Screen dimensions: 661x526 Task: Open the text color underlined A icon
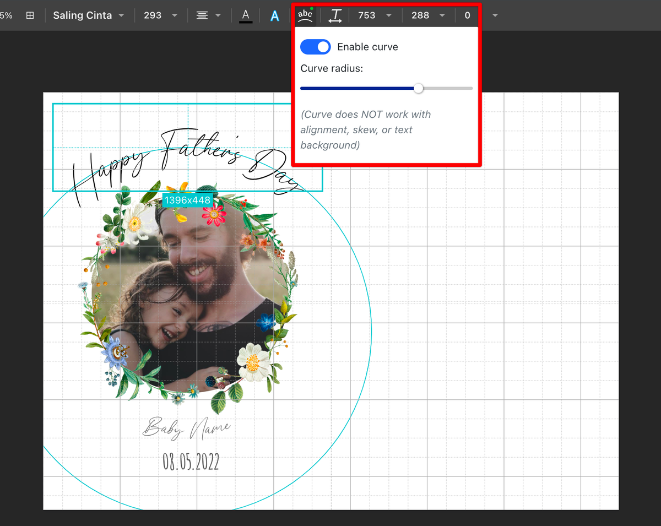point(246,15)
